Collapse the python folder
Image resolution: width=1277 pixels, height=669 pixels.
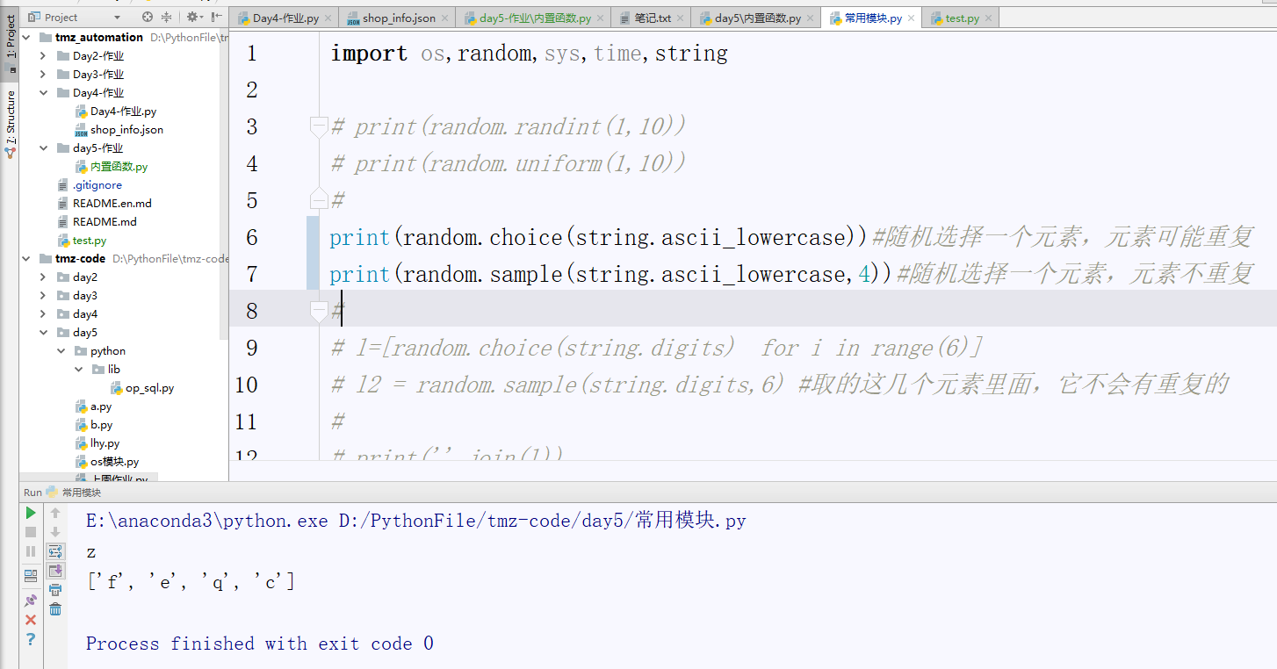61,350
